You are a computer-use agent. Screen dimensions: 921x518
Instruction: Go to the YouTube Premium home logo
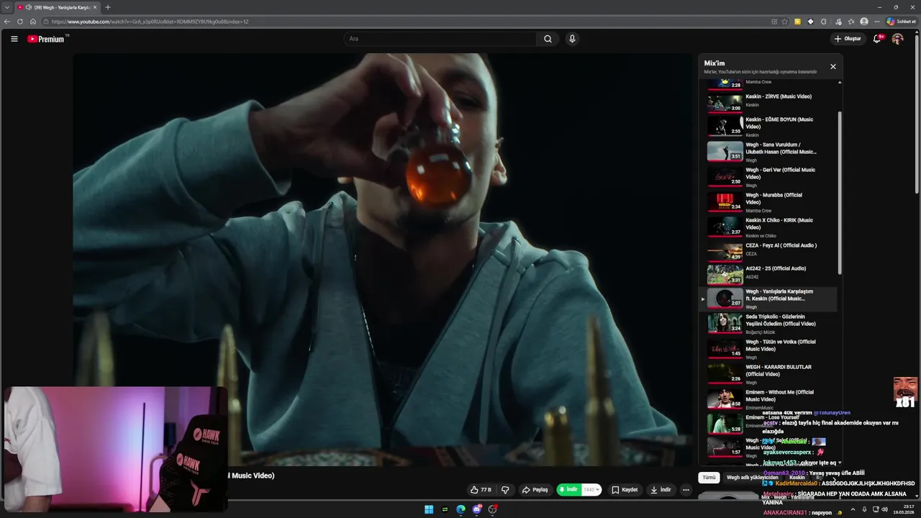(46, 39)
